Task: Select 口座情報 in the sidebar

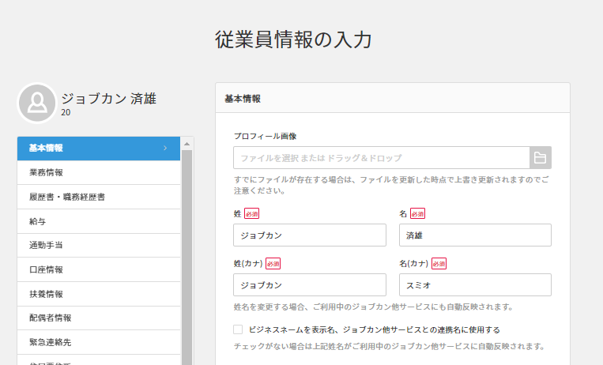Action: click(99, 269)
